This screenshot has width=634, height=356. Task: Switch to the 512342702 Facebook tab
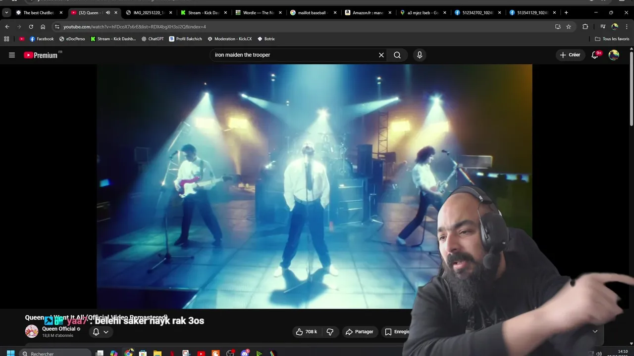[x=477, y=12]
